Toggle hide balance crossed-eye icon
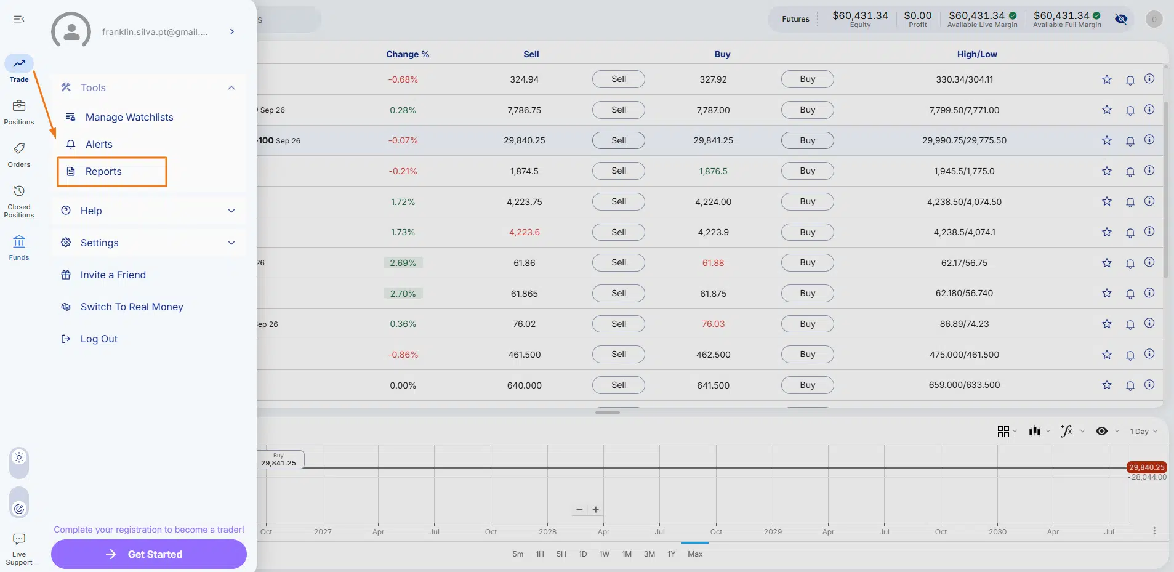Screen dimensions: 1174x572 coord(1121,19)
